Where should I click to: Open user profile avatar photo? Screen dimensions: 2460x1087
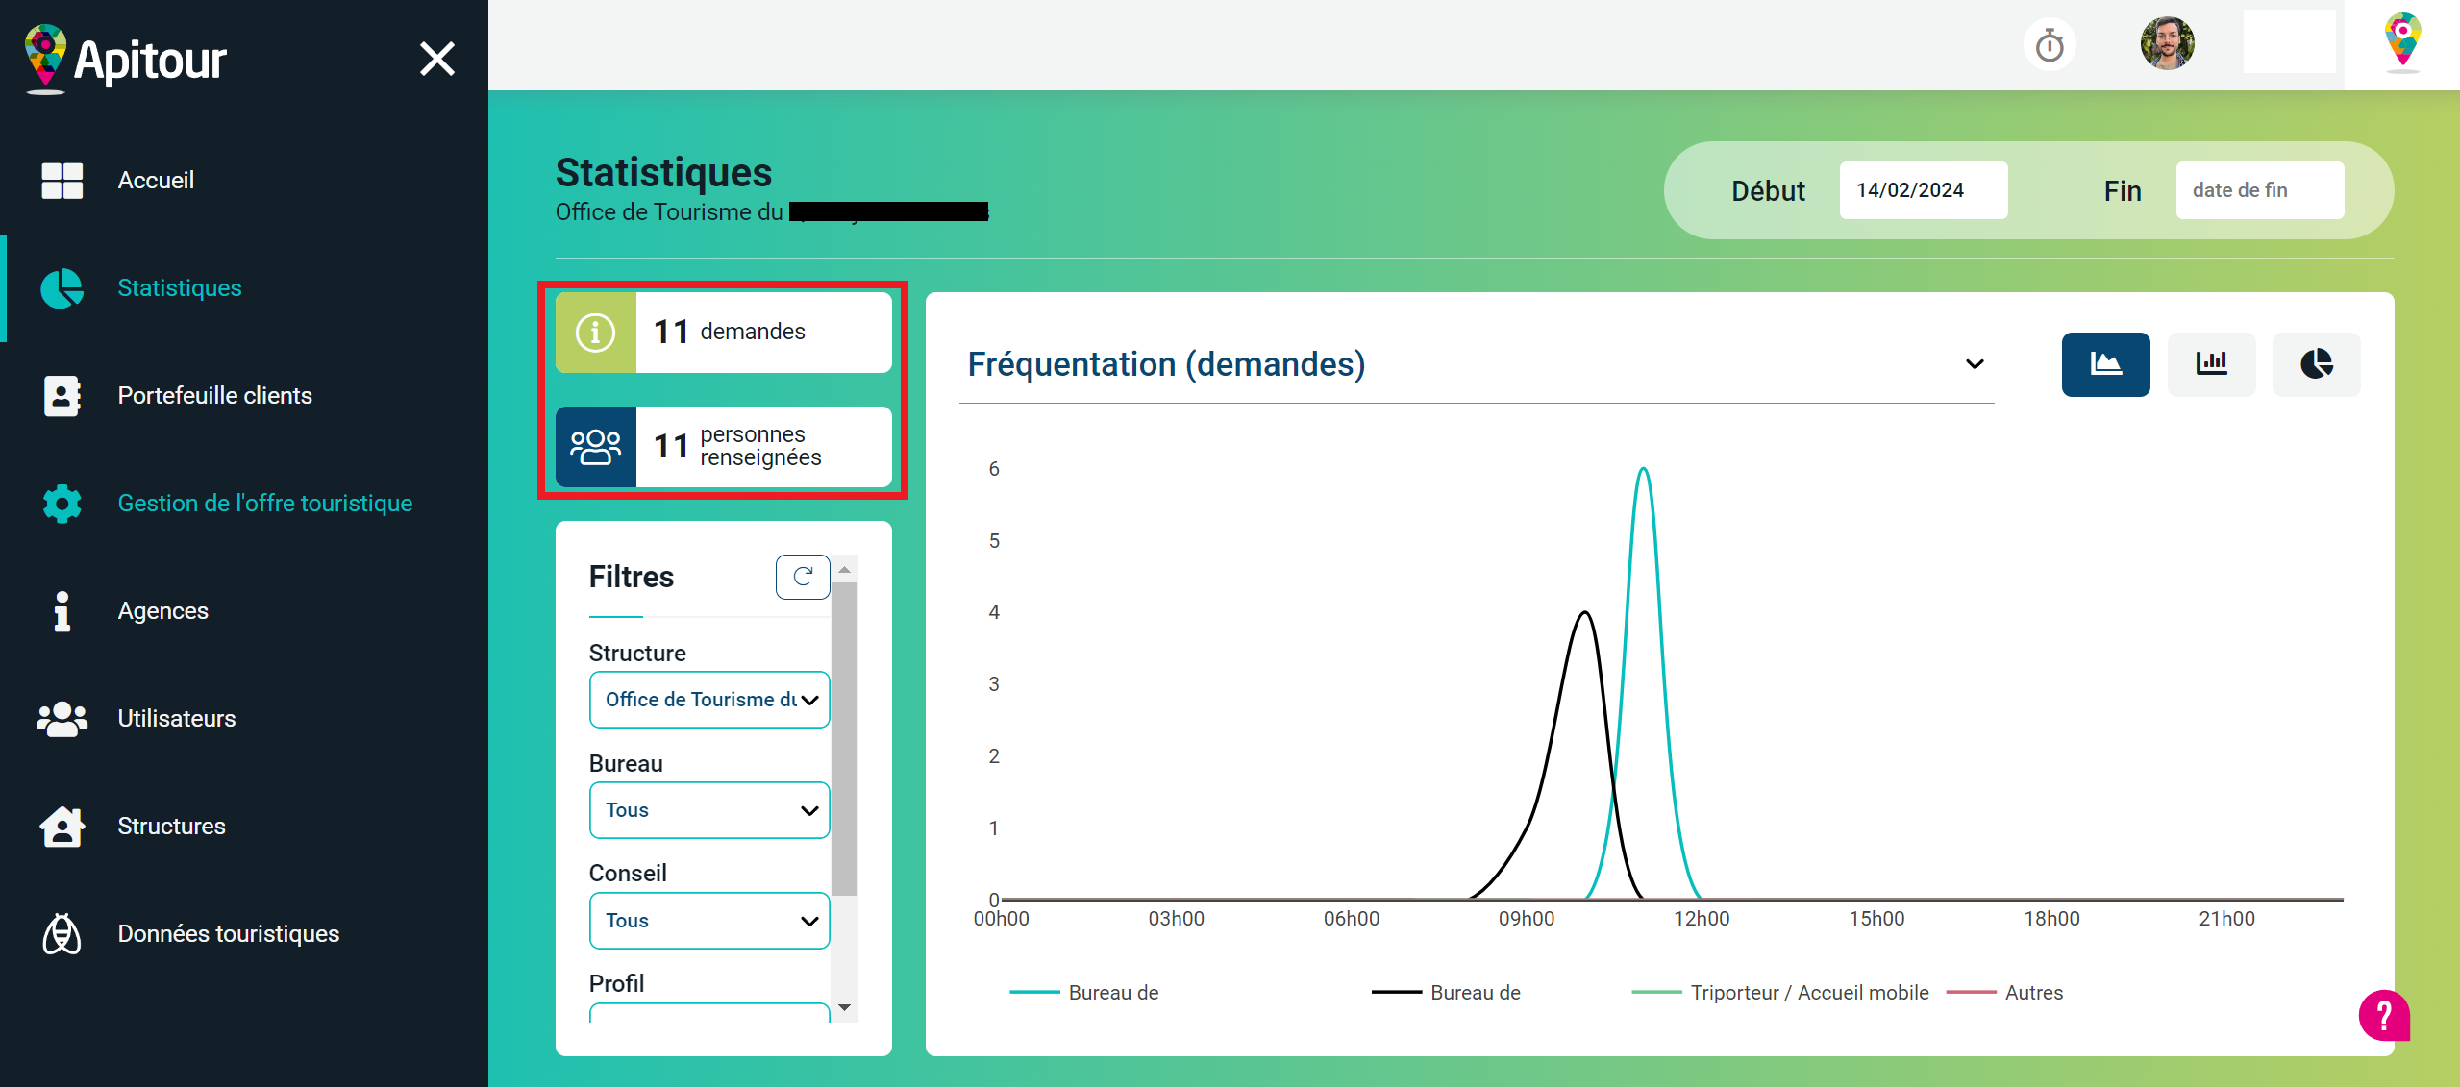2167,44
